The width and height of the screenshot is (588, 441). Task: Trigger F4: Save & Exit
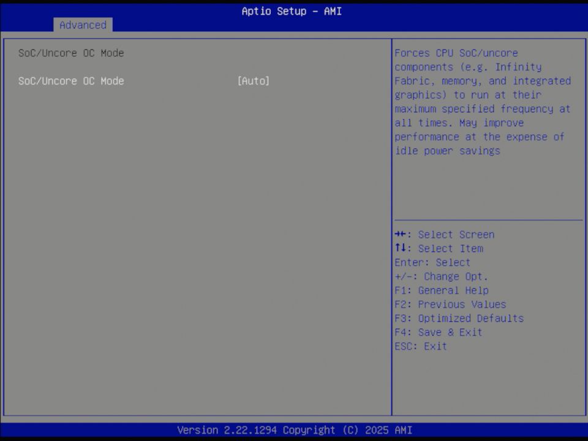pyautogui.click(x=437, y=332)
